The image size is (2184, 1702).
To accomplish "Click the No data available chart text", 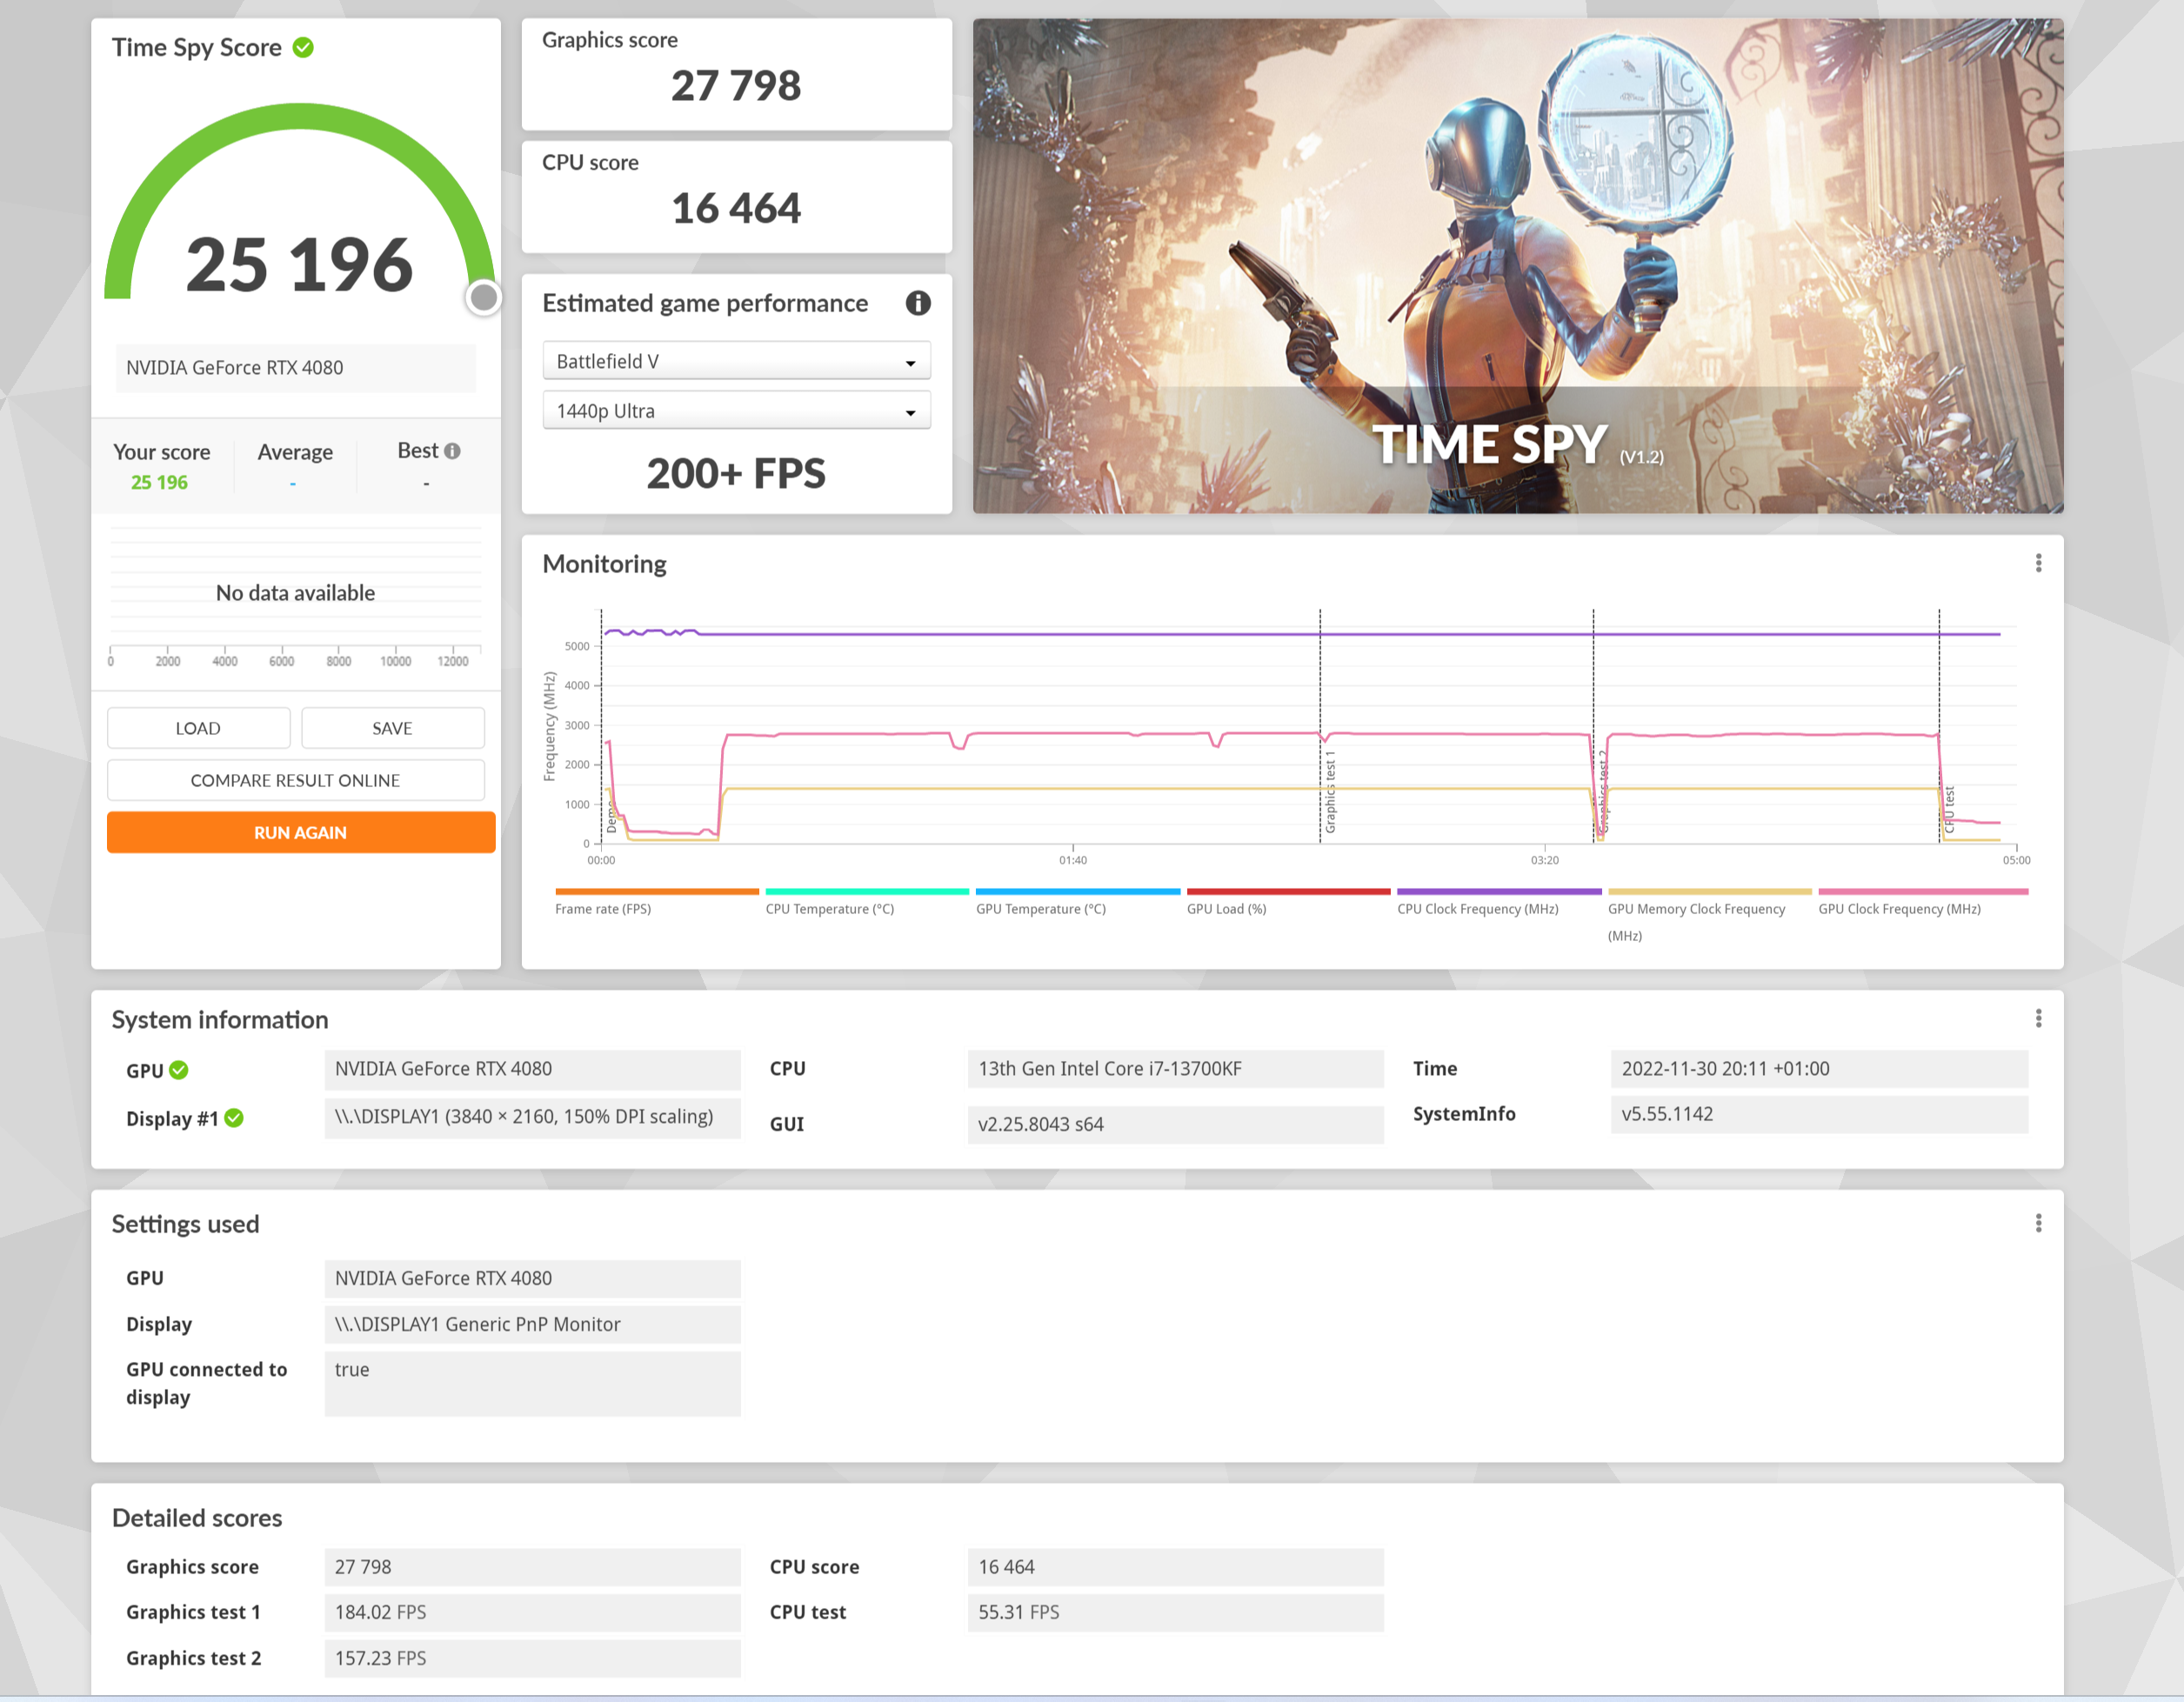I will coord(295,593).
